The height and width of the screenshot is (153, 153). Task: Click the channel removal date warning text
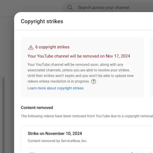pos(79,56)
